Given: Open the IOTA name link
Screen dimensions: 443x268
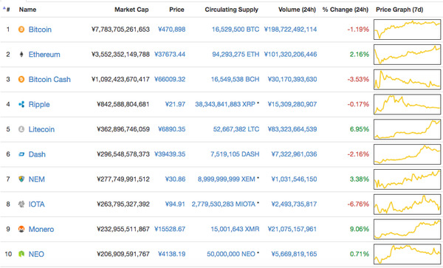Looking at the screenshot, I should pos(37,205).
